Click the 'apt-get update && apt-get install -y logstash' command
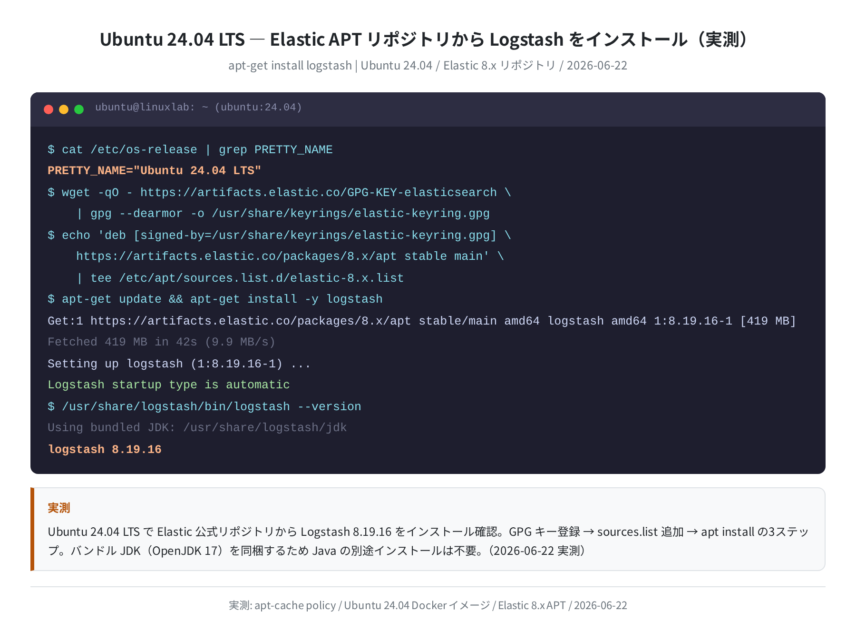The image size is (856, 631). pos(215,299)
